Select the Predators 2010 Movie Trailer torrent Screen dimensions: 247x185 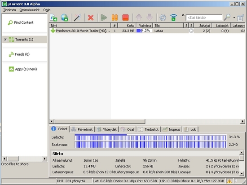[147, 31]
